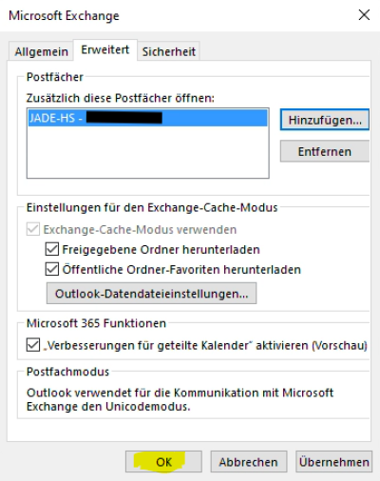Close the Microsoft Exchange dialog
The height and width of the screenshot is (481, 380).
pyautogui.click(x=364, y=15)
